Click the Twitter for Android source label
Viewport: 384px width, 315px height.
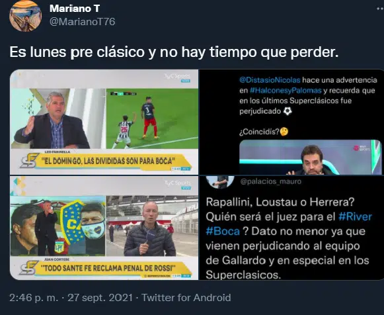point(186,298)
